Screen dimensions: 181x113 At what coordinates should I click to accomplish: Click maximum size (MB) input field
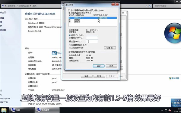tap(92, 41)
